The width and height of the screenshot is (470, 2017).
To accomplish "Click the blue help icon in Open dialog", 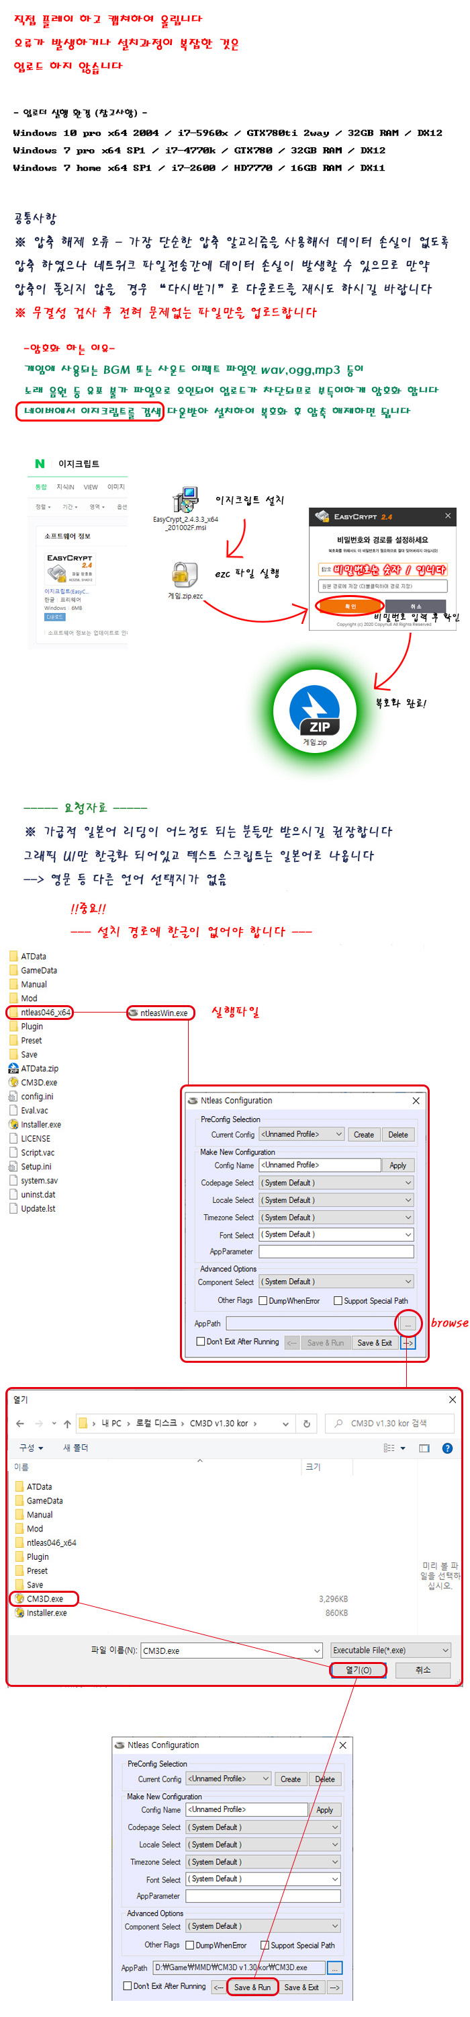I will coord(447,1448).
